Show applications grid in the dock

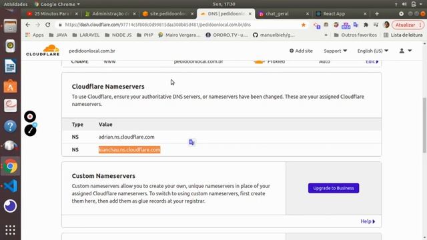(11, 230)
